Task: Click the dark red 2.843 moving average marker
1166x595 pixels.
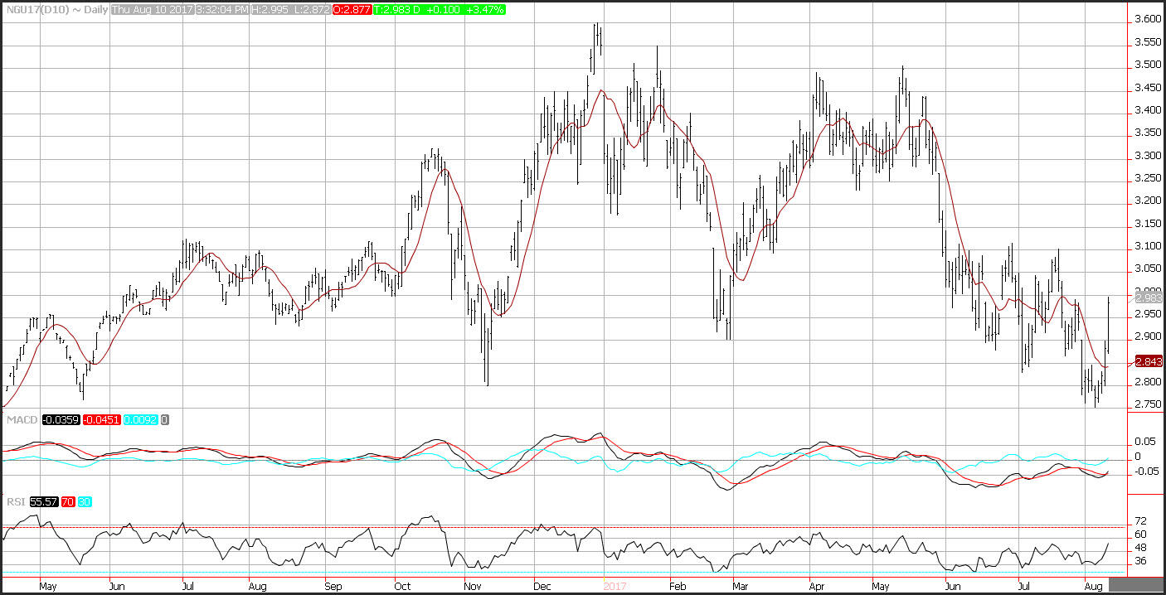Action: click(x=1148, y=361)
